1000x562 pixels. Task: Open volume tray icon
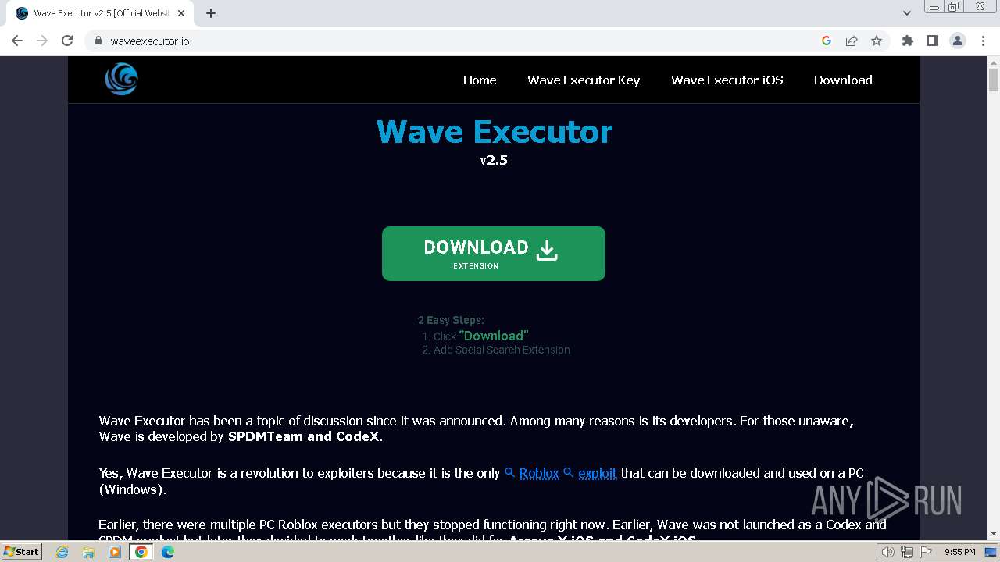click(888, 552)
